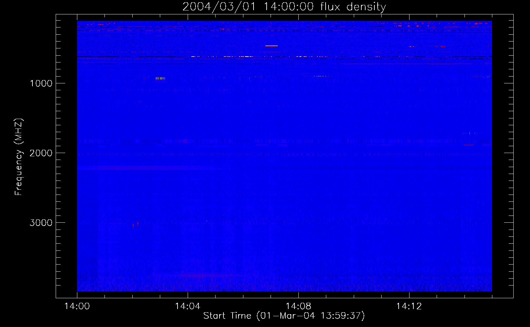
Task: Click the red spots near 3000 MHz at 14:02
Action: pos(135,224)
